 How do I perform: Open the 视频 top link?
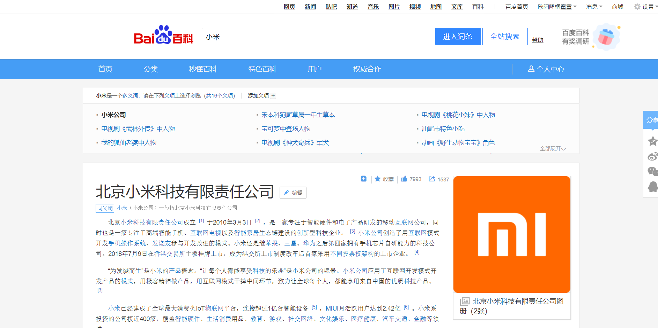[x=415, y=7]
